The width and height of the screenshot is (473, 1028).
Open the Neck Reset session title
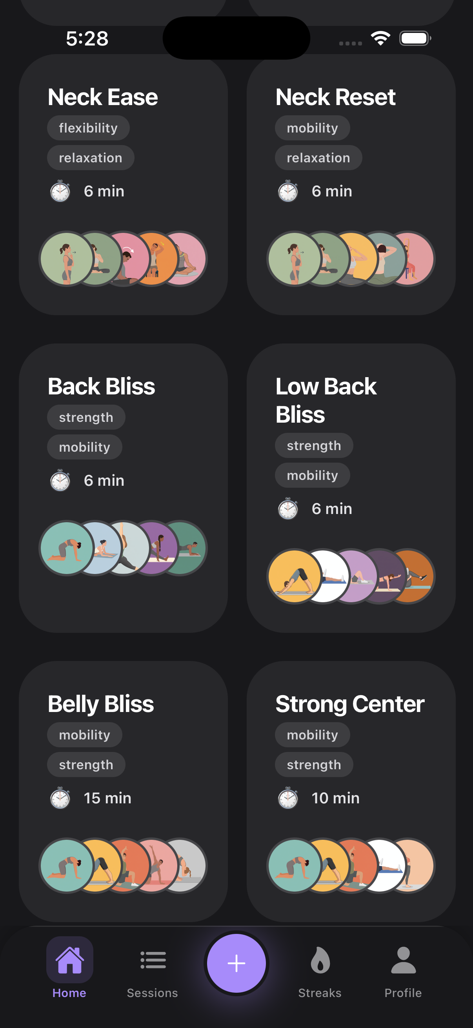pos(335,97)
